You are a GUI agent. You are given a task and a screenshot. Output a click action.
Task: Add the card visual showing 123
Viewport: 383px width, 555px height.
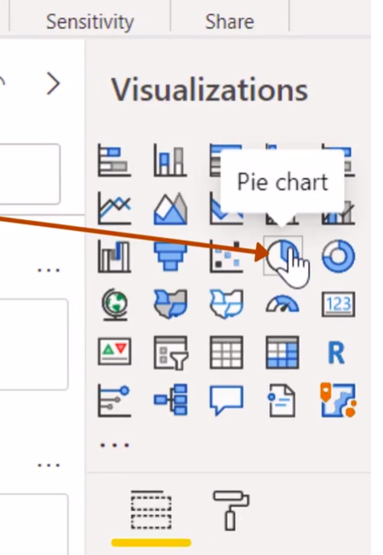[x=339, y=304]
